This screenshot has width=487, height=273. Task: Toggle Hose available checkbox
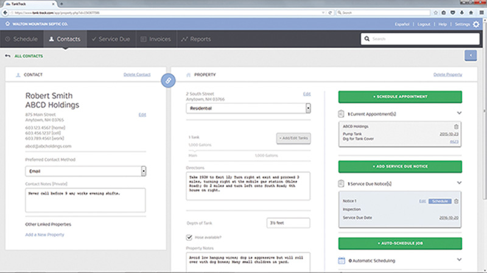click(189, 237)
